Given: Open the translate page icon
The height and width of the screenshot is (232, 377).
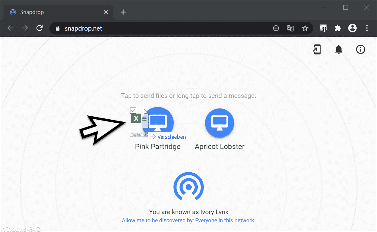Looking at the screenshot, I should [x=291, y=28].
